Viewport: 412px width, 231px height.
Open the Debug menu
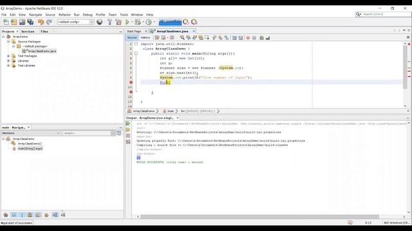(x=88, y=15)
